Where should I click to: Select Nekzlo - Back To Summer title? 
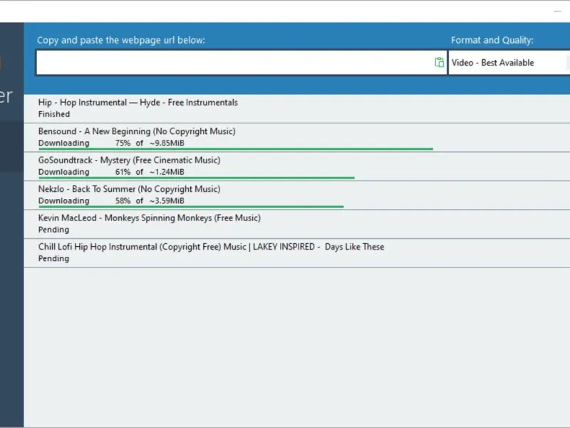click(129, 189)
